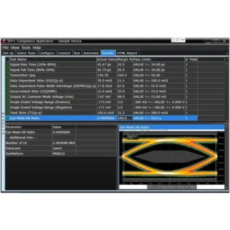Viewport: 230px width, 230px height.
Task: Click pass limit VALUE <= 280.0 mUI
Action: (159, 113)
